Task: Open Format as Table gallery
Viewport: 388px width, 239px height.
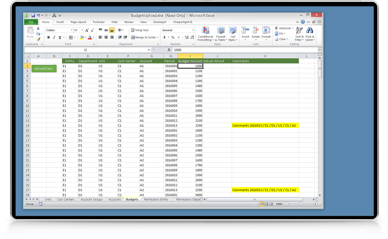Action: (x=221, y=34)
